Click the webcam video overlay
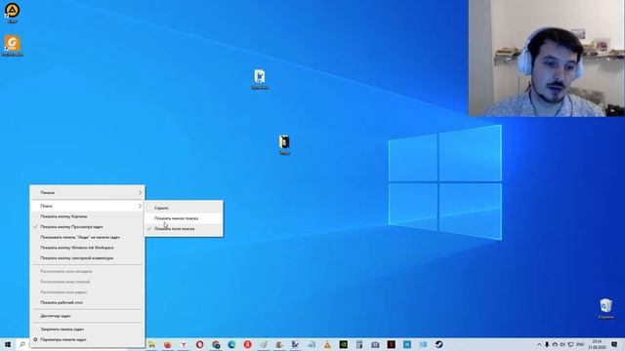This screenshot has width=625, height=351. (547, 58)
